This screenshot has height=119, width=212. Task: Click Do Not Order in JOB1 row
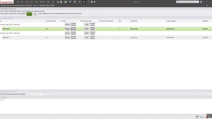92,24
